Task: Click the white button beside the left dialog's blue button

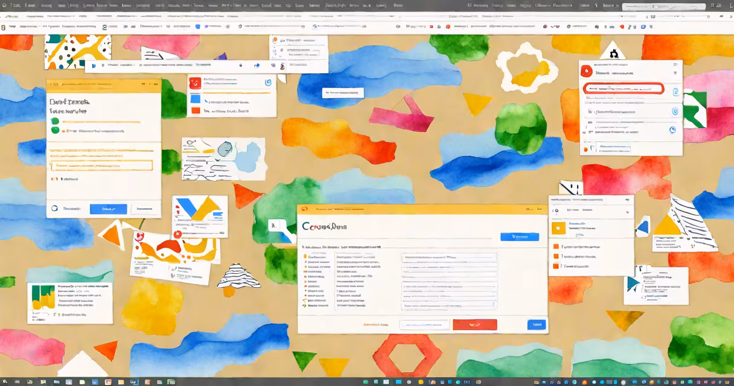Action: (x=145, y=209)
